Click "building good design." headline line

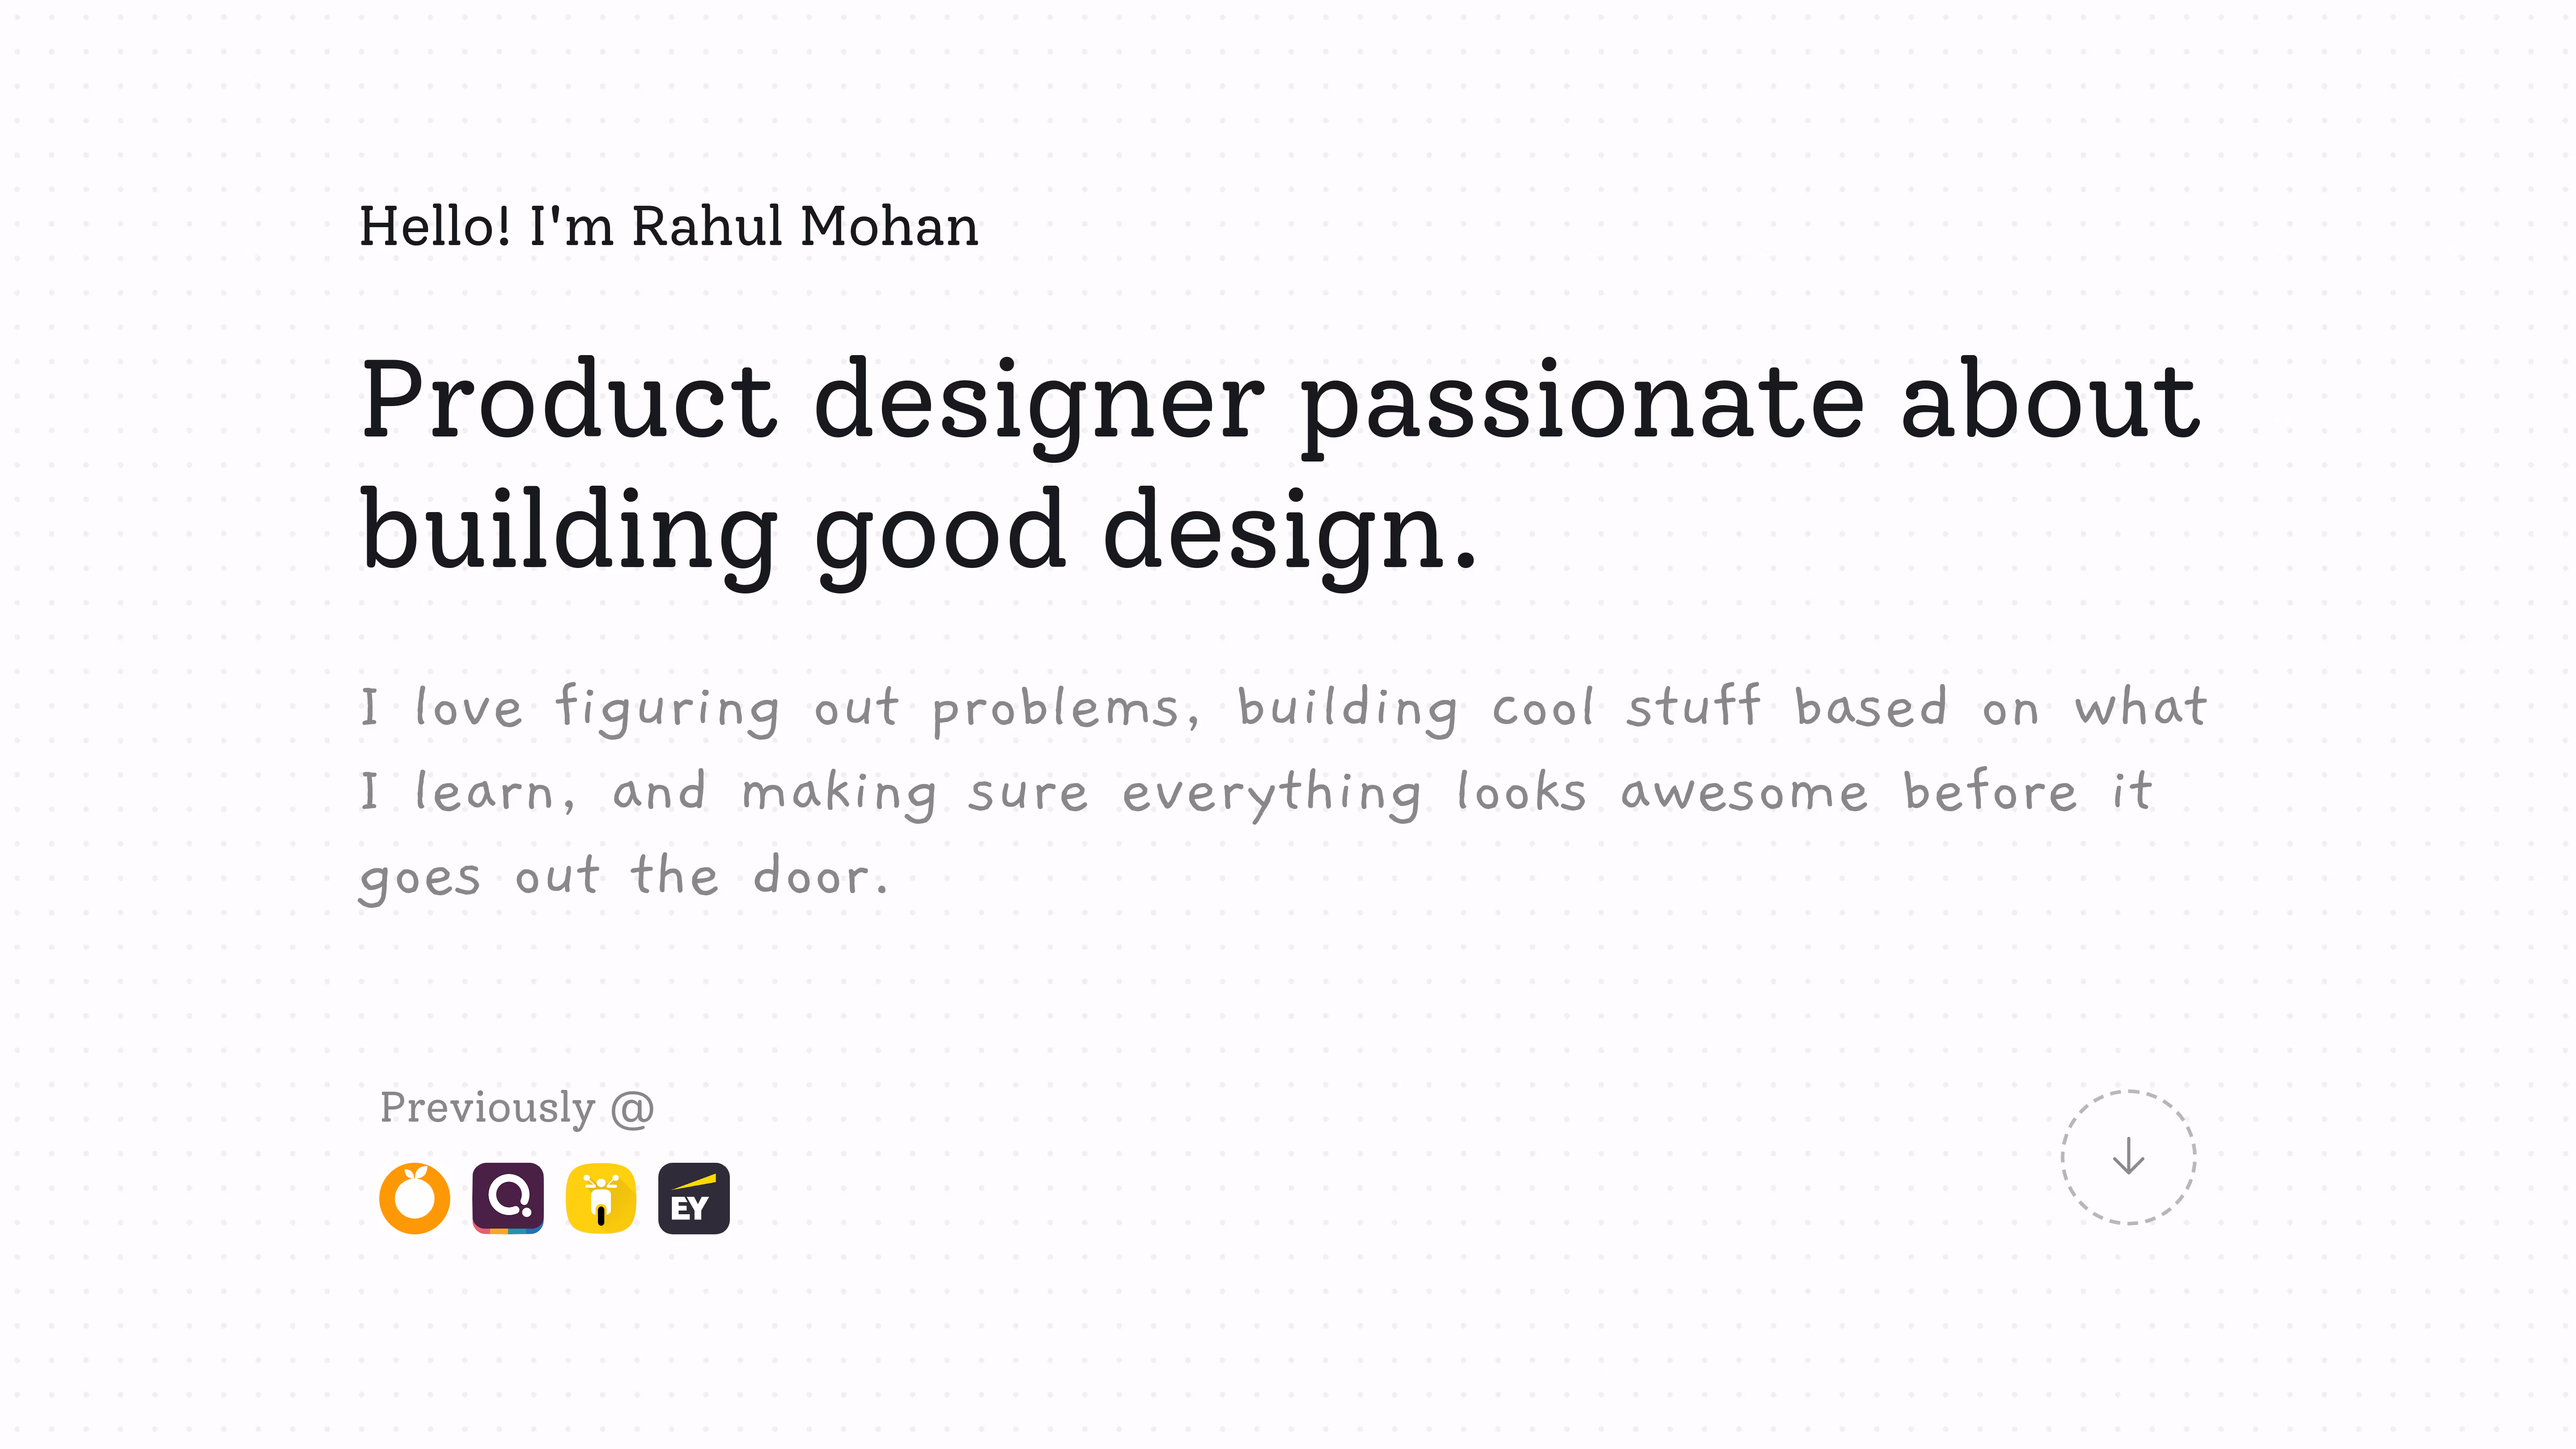[918, 532]
